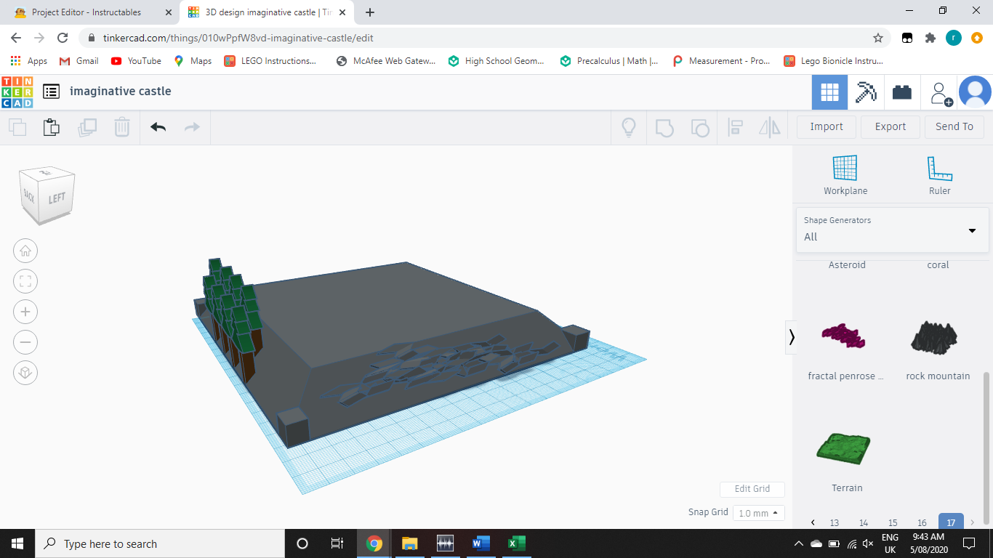Click the Group shapes icon

(x=664, y=128)
